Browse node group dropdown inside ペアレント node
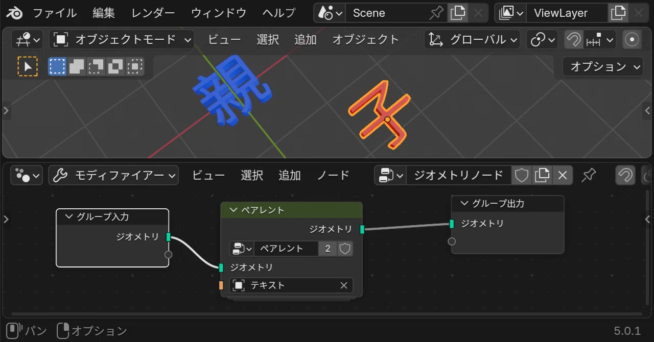Screen dimensions: 654x342 tap(242, 249)
